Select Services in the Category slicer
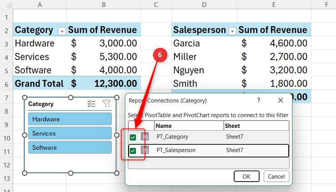The height and width of the screenshot is (192, 336). pos(70,133)
